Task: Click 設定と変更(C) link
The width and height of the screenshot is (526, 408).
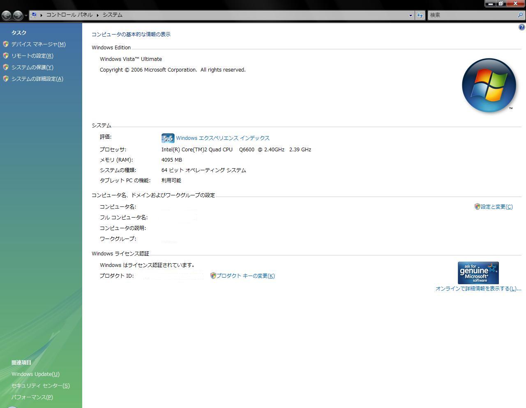Action: (496, 207)
